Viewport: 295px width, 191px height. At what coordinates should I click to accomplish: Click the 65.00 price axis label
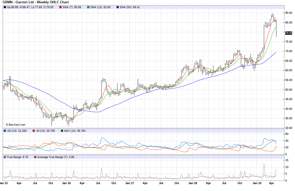pyautogui.click(x=289, y=61)
